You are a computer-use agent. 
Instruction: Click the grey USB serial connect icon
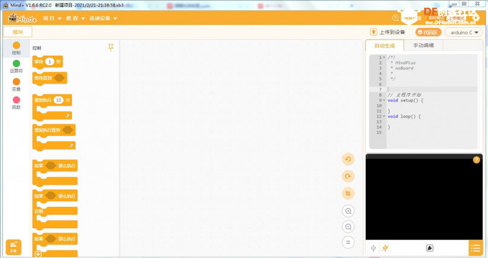pyautogui.click(x=373, y=248)
